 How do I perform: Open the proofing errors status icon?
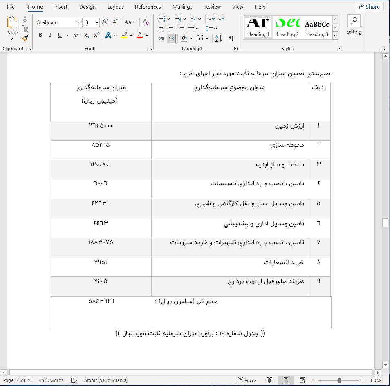(74, 380)
